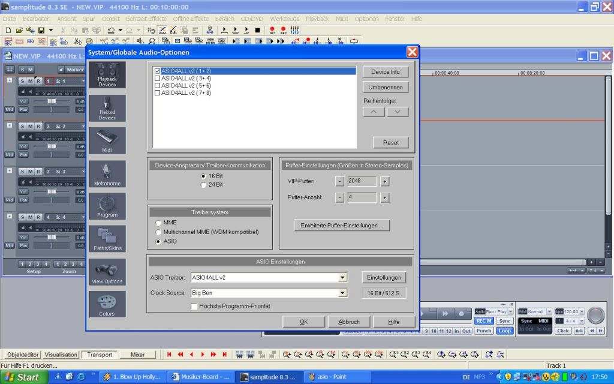
Task: Open the Echtzeit Effekte menu
Action: pos(146,19)
